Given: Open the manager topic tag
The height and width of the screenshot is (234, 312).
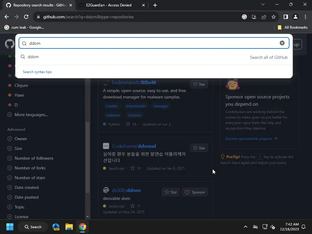Looking at the screenshot, I should [x=161, y=106].
